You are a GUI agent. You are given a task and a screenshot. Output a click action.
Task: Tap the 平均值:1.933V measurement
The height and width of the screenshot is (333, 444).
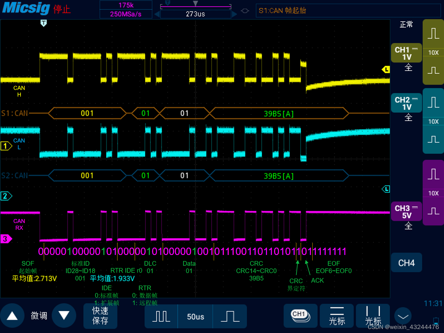click(112, 279)
